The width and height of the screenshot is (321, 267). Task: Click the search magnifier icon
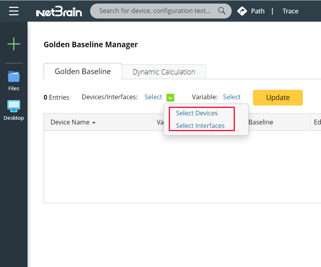(221, 11)
